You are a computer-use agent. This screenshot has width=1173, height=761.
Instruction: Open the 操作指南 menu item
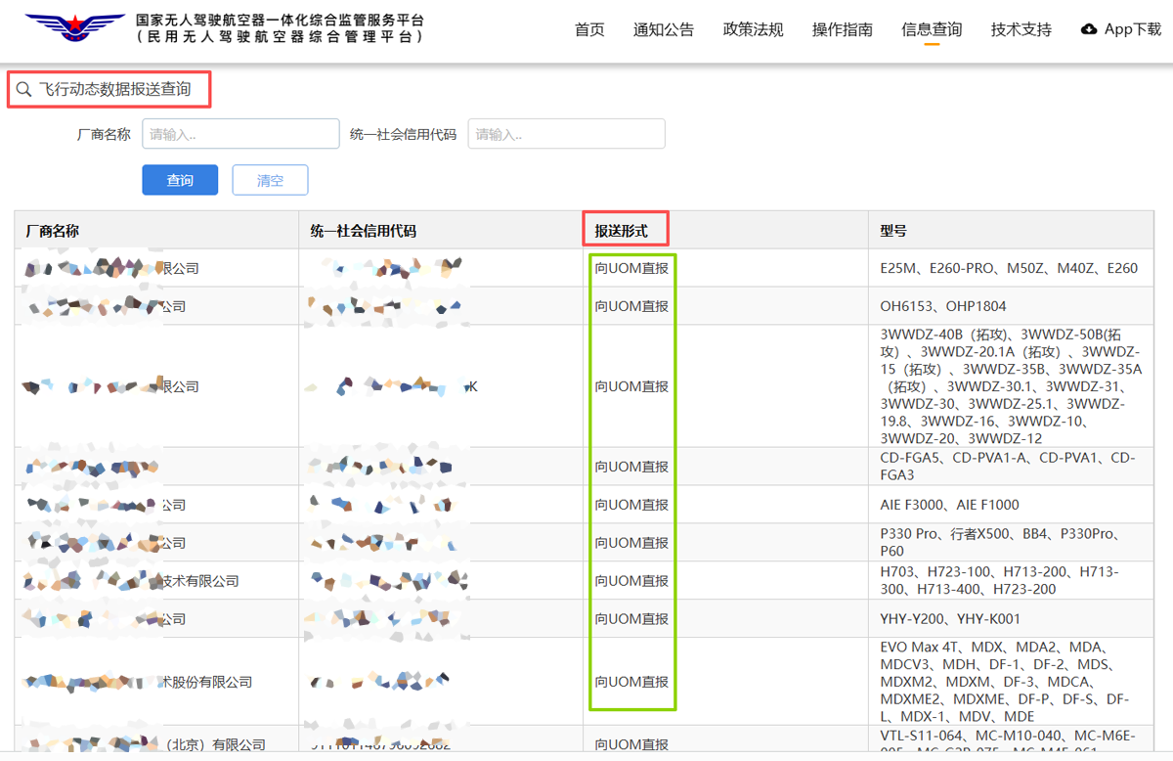[843, 29]
